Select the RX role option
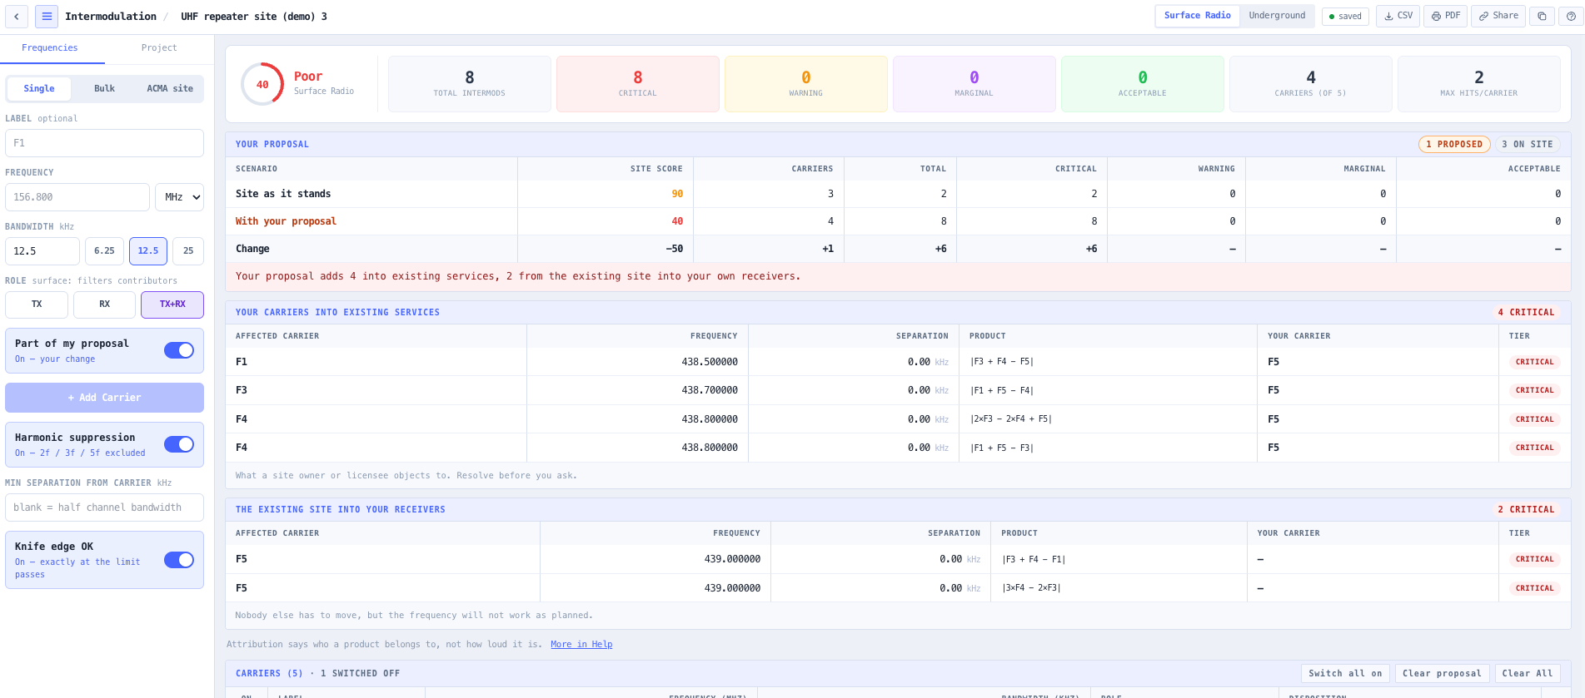The height and width of the screenshot is (698, 1585). 104,304
